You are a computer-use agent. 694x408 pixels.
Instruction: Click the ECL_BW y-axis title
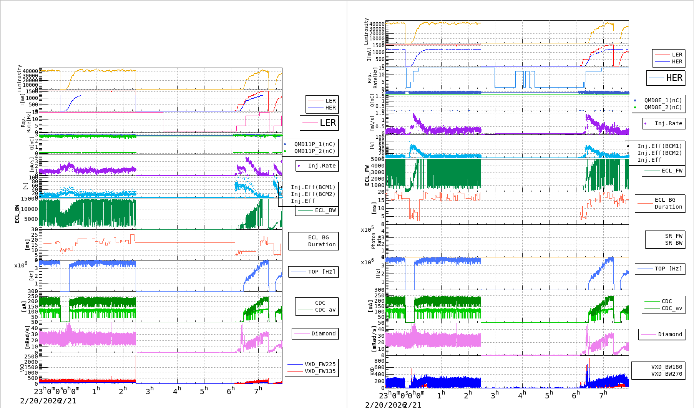tap(17, 214)
